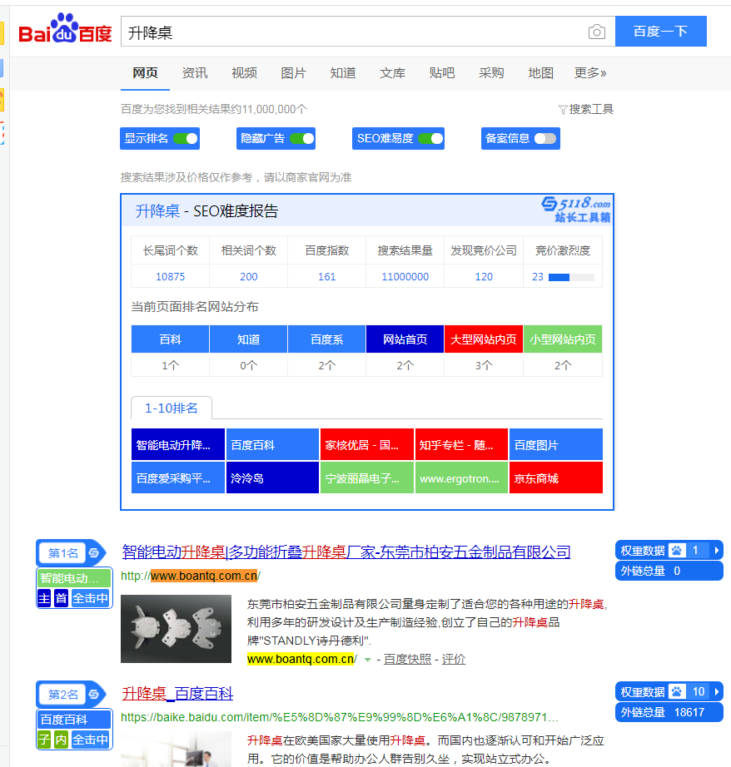731x767 pixels.
Task: Click the 竞价激烈度 progress bar
Action: pyautogui.click(x=571, y=277)
